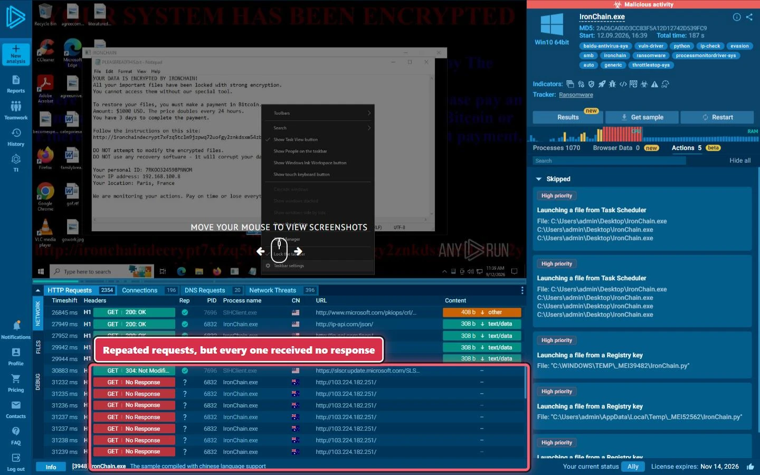Image resolution: width=760 pixels, height=475 pixels.
Task: Open Contacts in the sidebar
Action: point(16,410)
